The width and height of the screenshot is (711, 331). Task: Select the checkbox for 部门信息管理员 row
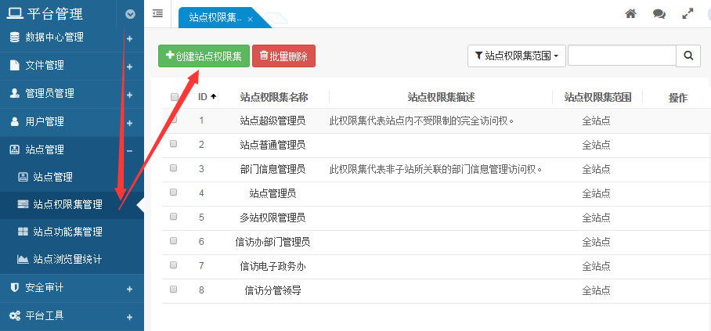(174, 167)
